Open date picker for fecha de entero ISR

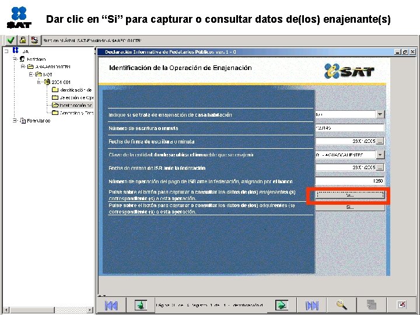click(380, 167)
